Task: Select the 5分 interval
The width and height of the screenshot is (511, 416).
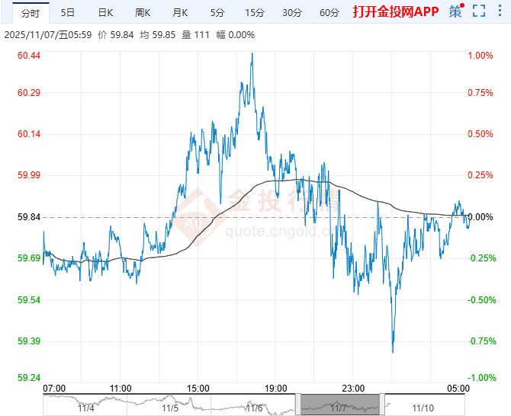Action: [217, 12]
